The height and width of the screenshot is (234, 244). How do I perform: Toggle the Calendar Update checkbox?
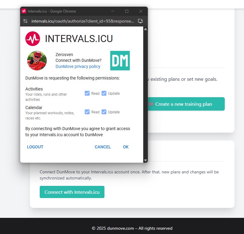(x=104, y=112)
